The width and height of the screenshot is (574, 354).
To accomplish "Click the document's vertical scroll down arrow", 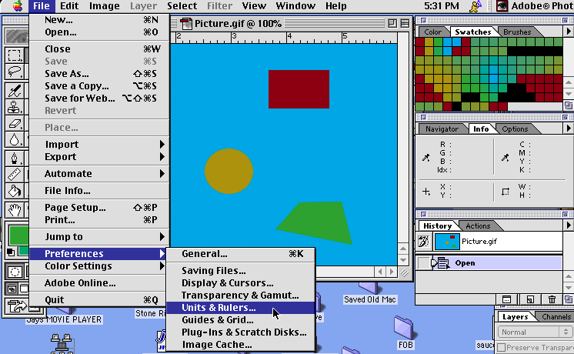I will click(x=403, y=260).
